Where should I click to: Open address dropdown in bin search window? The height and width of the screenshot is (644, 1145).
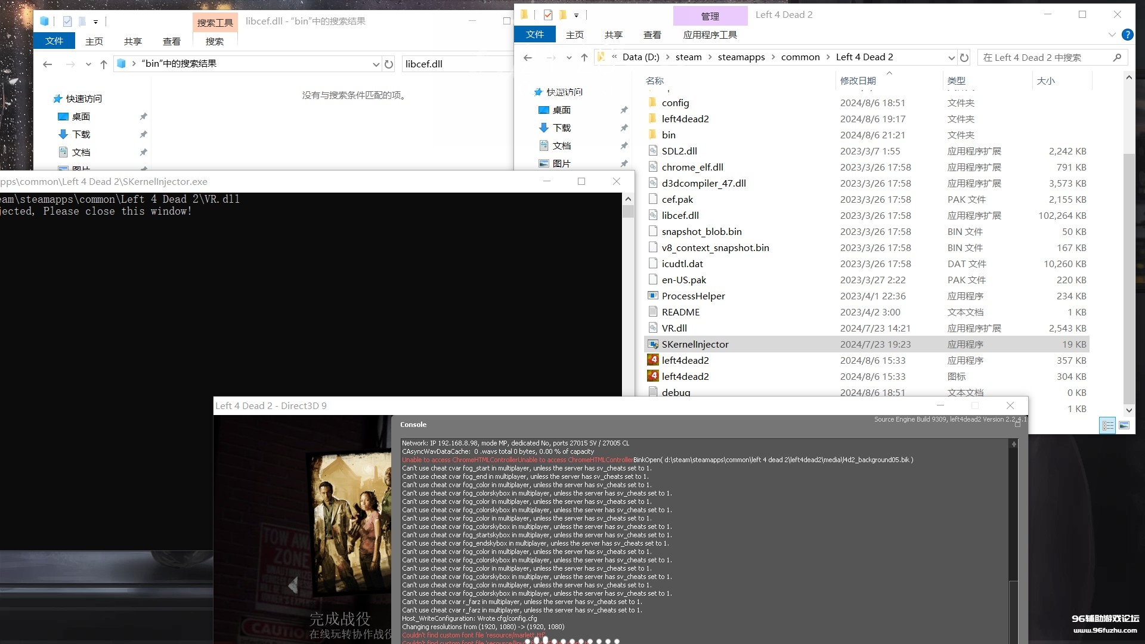[x=376, y=64]
